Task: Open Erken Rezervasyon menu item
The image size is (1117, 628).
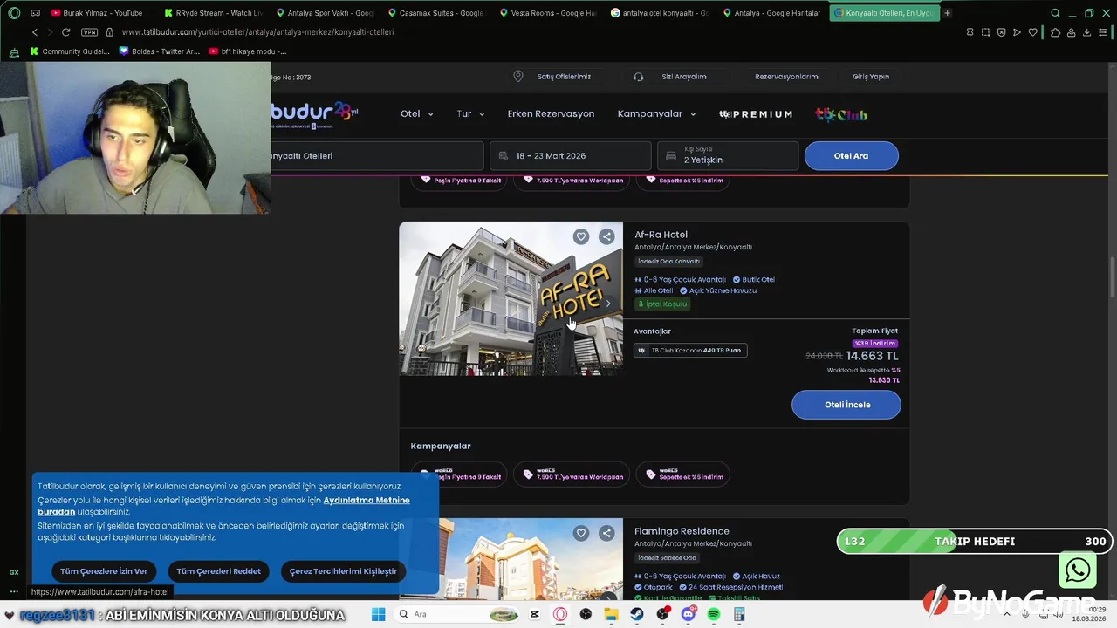Action: 551,114
